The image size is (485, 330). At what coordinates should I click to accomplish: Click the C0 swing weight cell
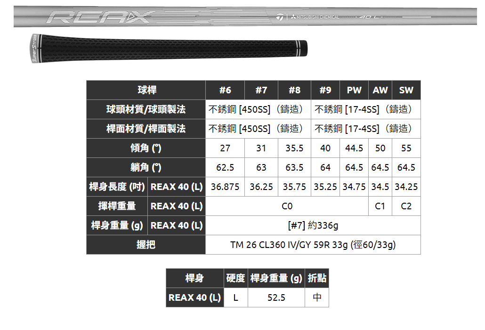point(287,206)
